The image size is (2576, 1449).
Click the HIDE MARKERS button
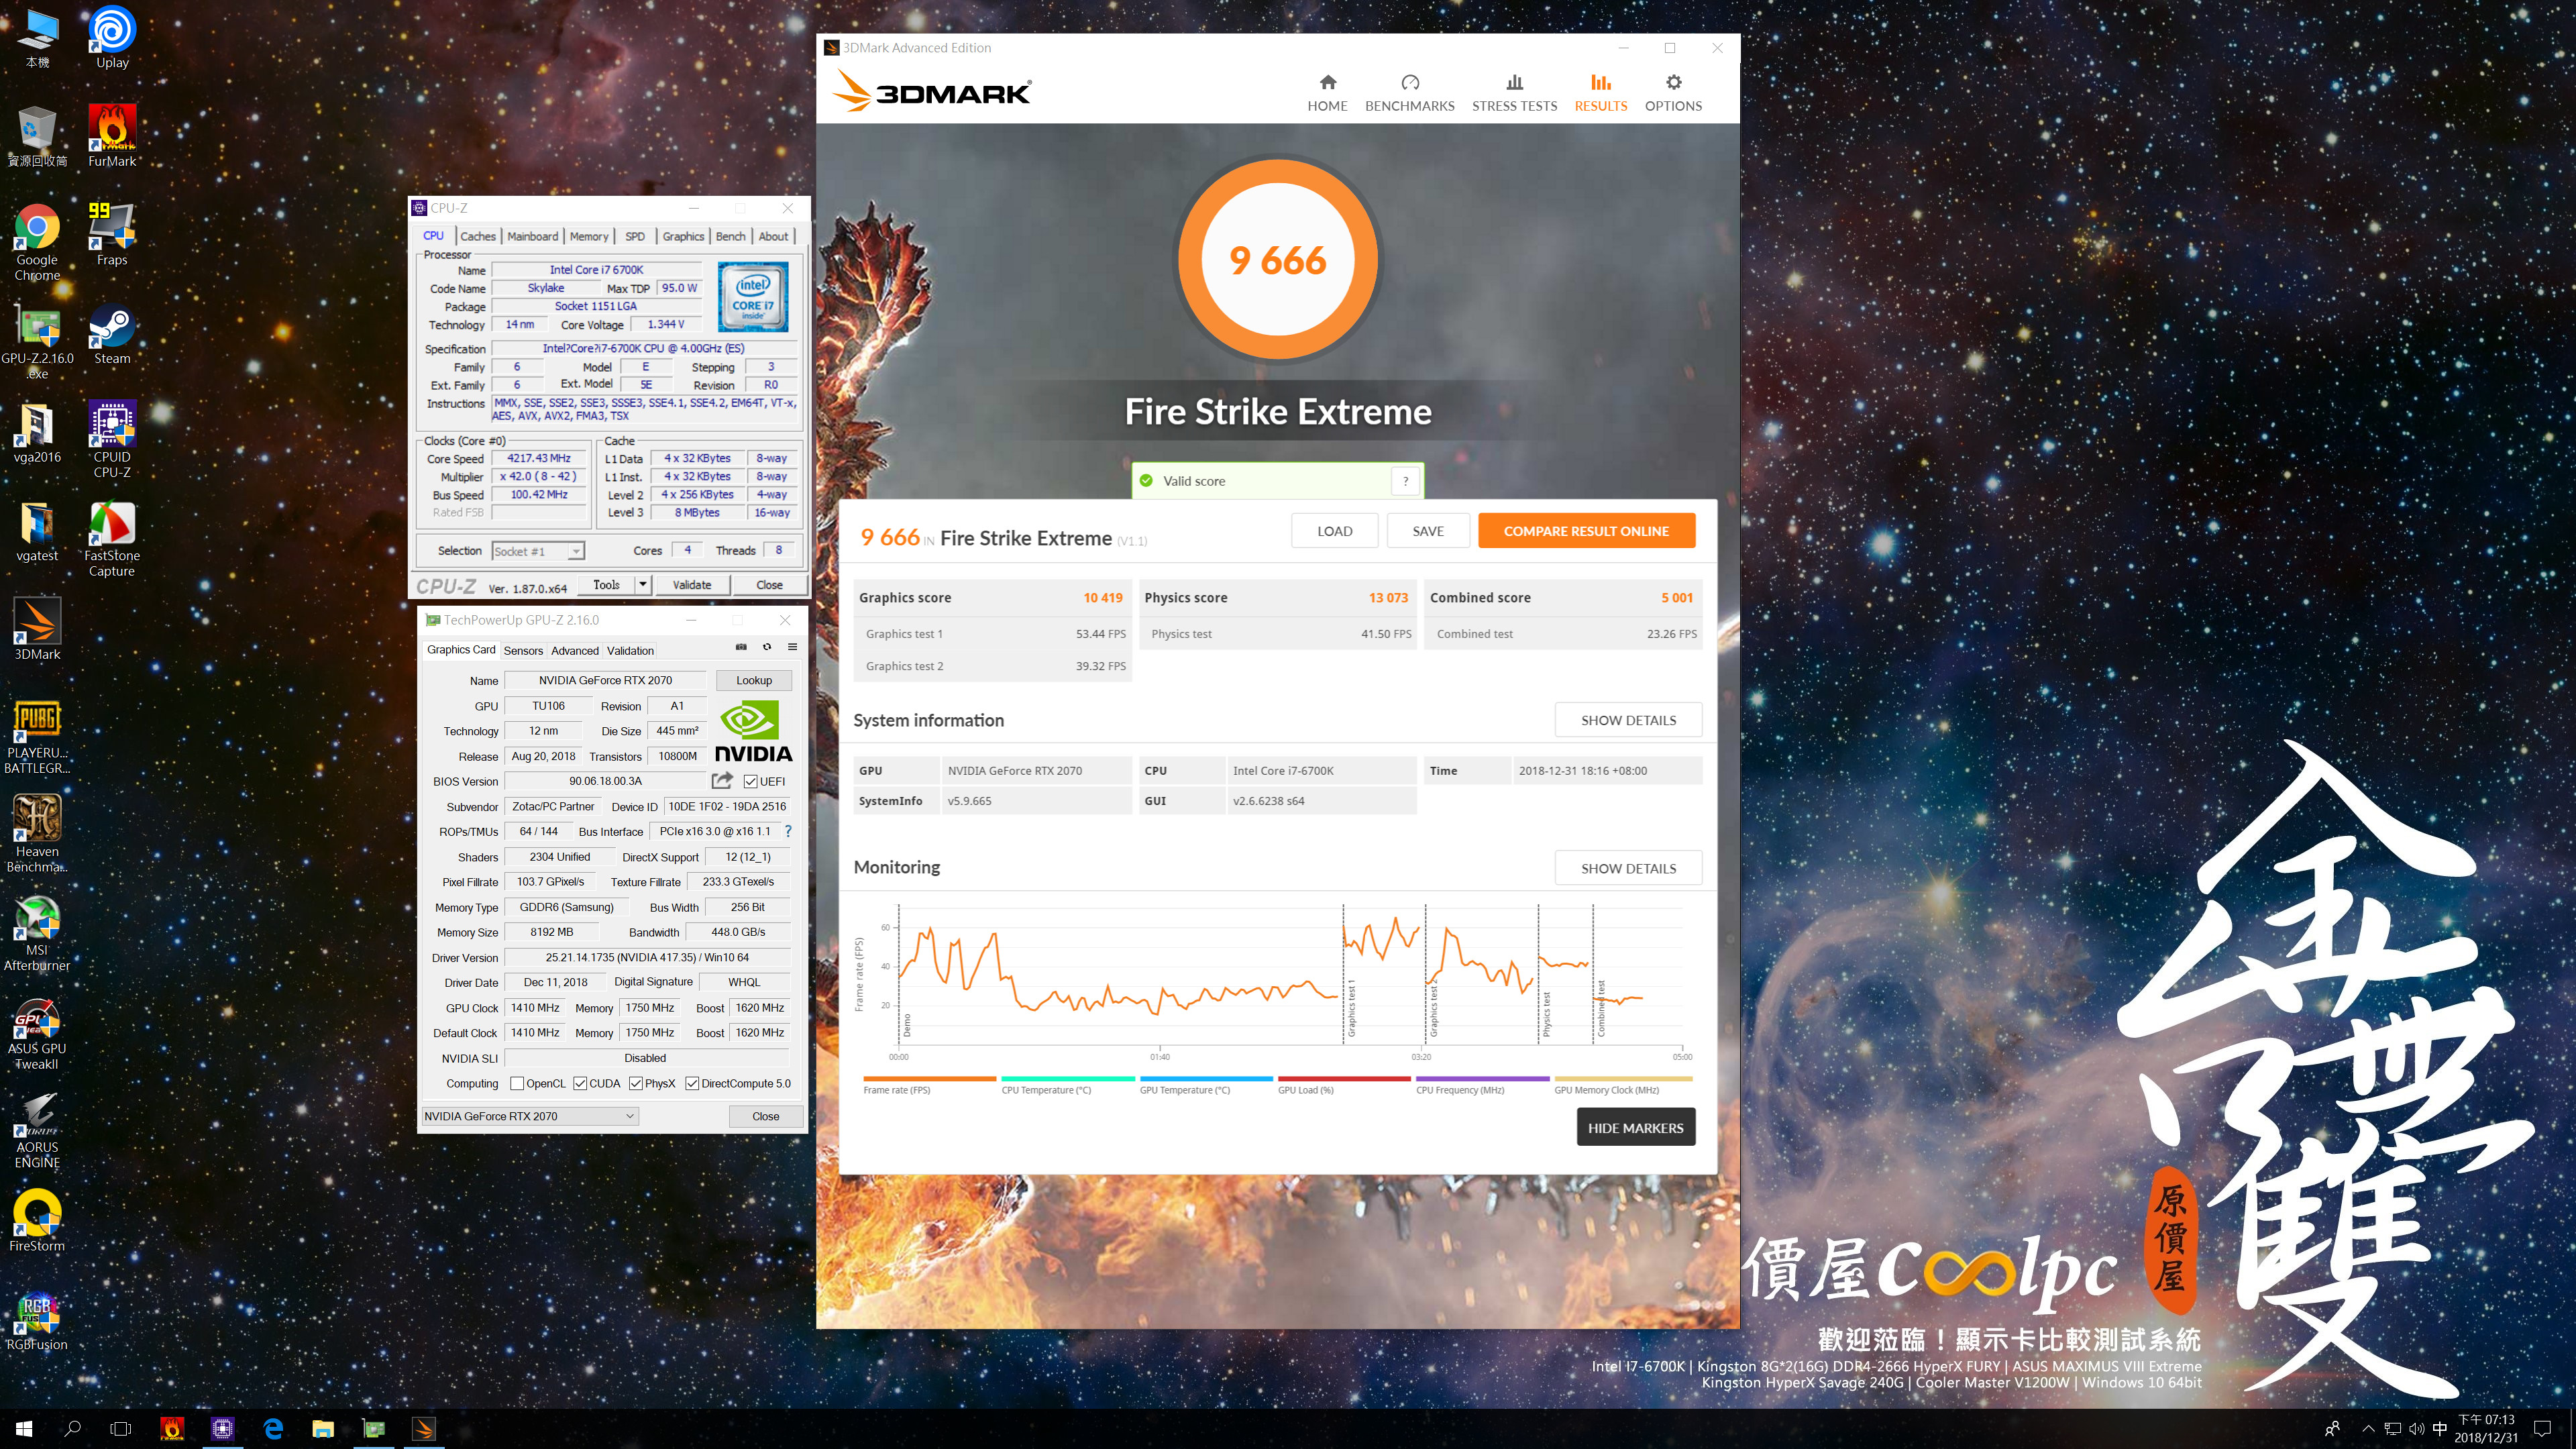1635,1127
